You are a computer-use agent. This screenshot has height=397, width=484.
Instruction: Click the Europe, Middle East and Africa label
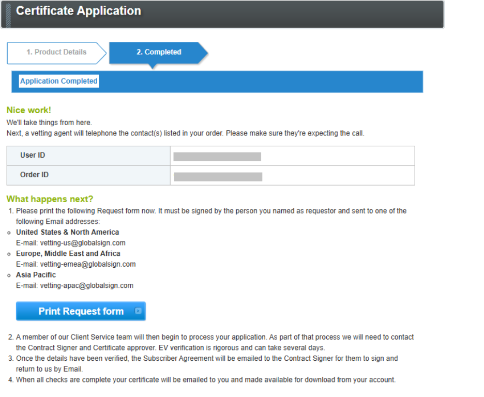68,253
